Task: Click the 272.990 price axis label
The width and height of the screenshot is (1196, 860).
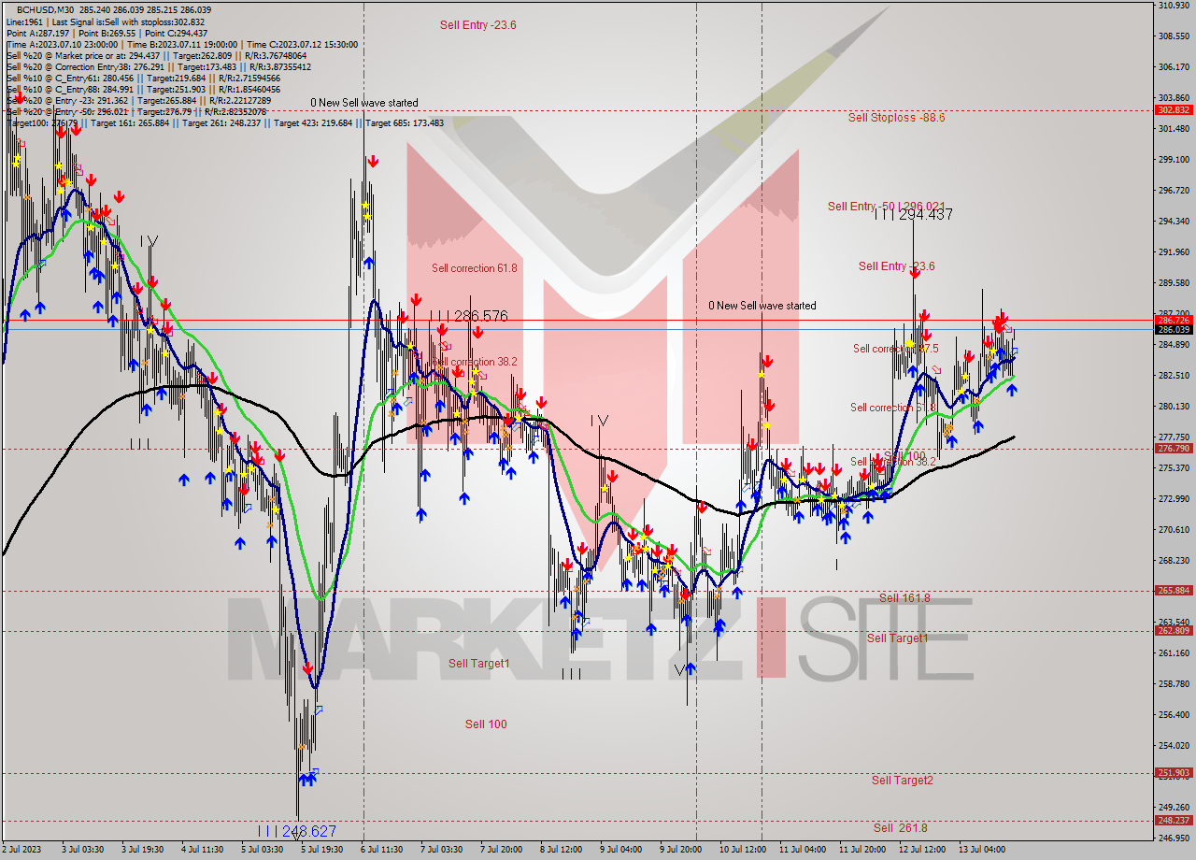Action: [1174, 499]
